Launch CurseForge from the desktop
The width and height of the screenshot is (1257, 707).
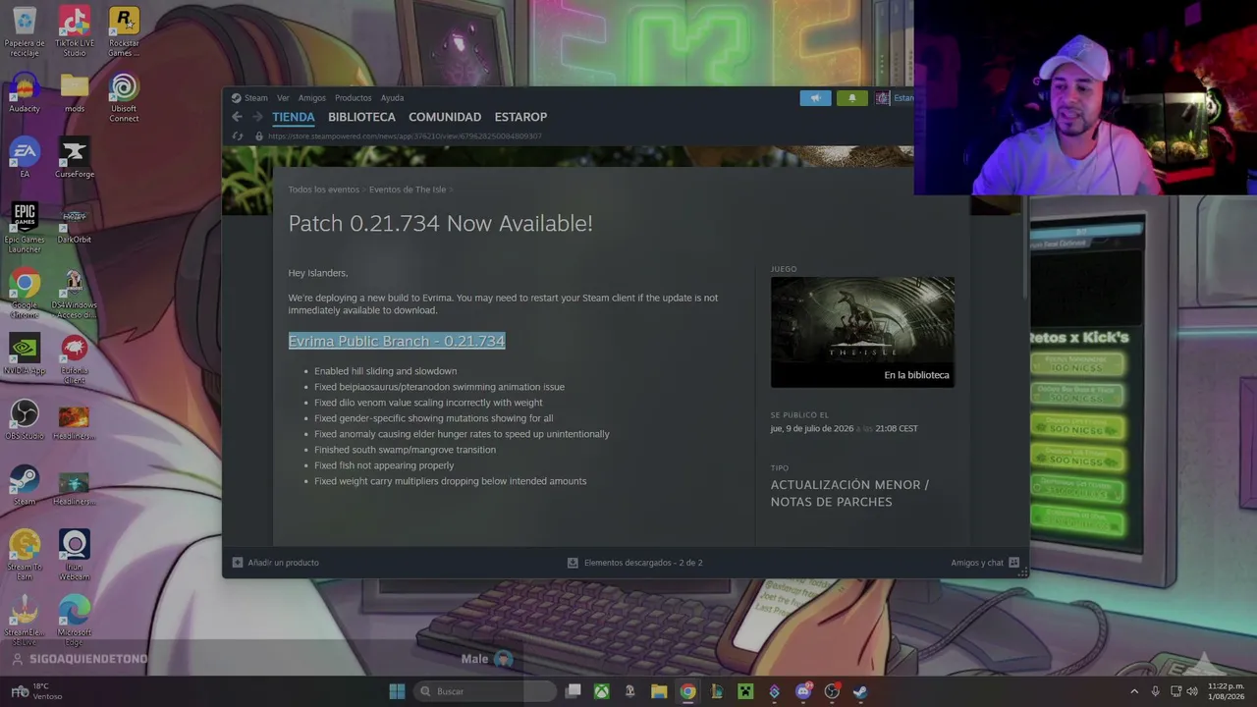[x=75, y=159]
